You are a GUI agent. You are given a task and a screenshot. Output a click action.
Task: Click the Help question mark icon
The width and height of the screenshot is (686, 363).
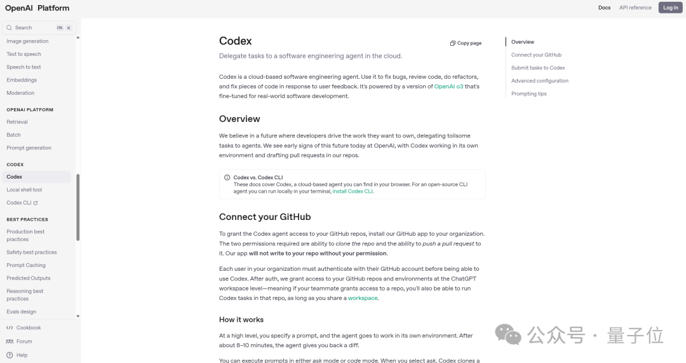(x=10, y=355)
